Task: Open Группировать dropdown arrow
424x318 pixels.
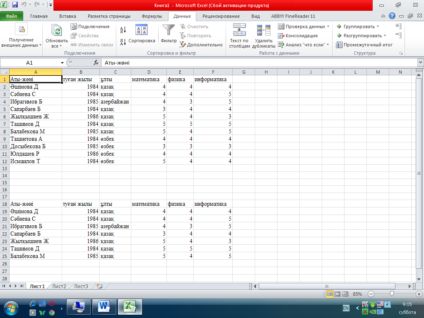Action: 378,26
